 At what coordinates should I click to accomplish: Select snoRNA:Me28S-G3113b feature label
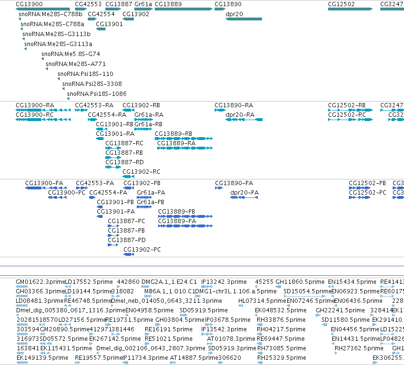(x=56, y=34)
